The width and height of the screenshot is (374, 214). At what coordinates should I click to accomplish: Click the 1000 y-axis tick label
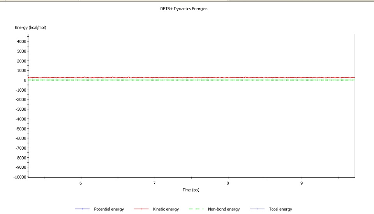[x=21, y=71]
